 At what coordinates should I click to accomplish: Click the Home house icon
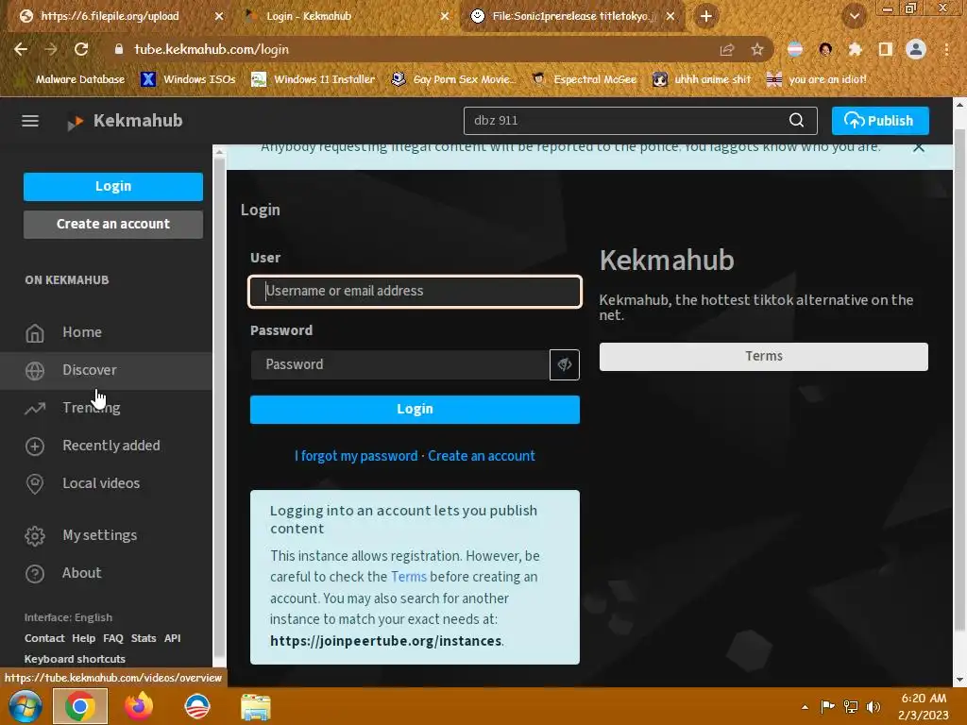35,333
